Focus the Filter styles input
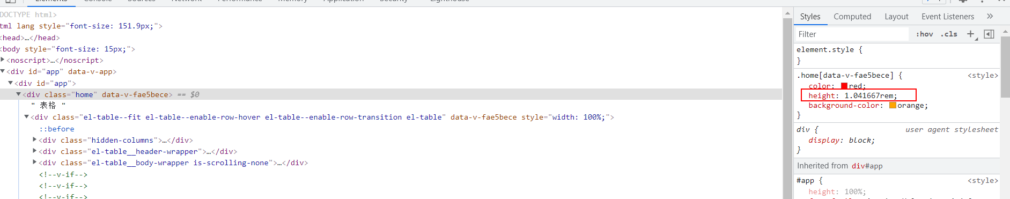 coord(852,34)
